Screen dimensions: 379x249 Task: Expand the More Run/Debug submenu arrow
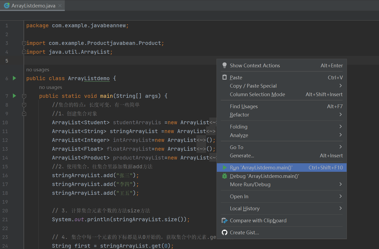[340, 184]
